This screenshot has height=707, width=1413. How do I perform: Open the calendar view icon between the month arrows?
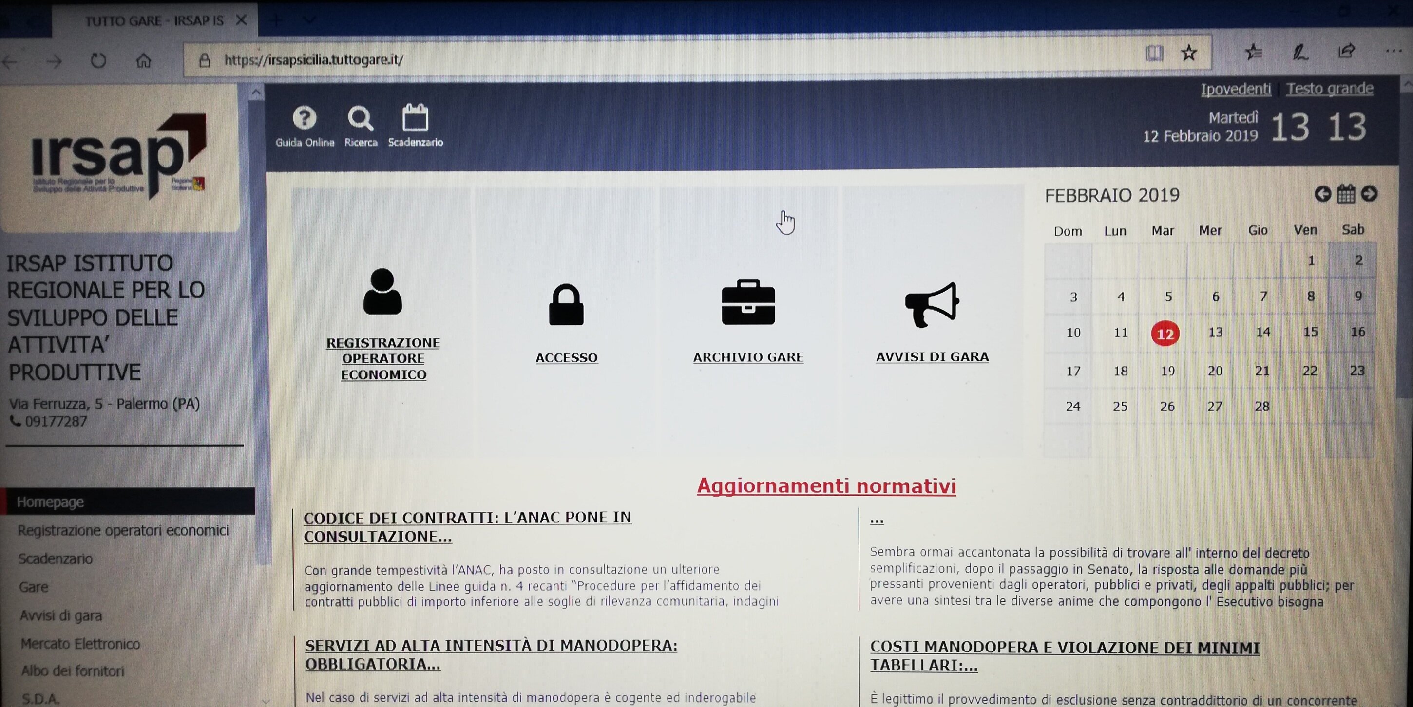pyautogui.click(x=1346, y=194)
